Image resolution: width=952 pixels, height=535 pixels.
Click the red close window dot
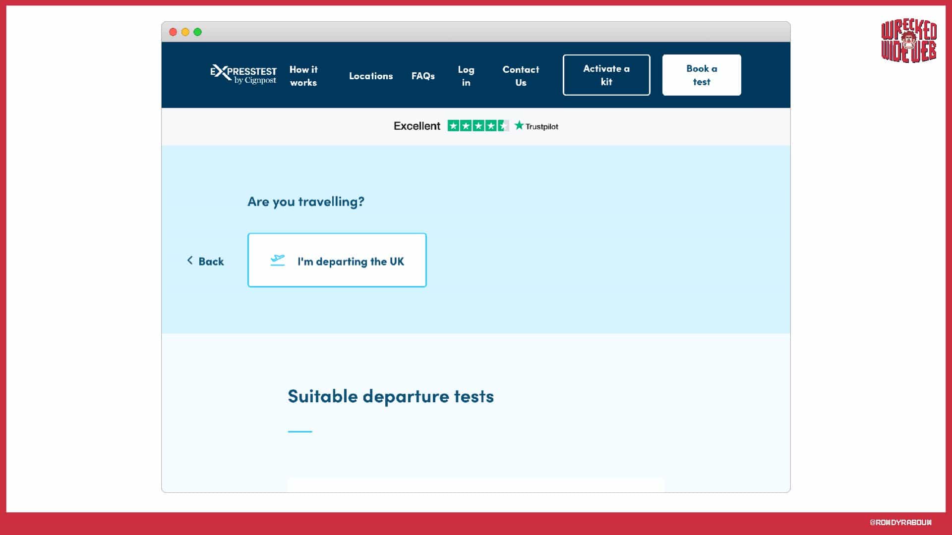[x=173, y=32]
